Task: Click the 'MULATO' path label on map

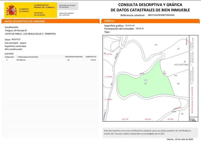Action: pyautogui.click(x=116, y=56)
